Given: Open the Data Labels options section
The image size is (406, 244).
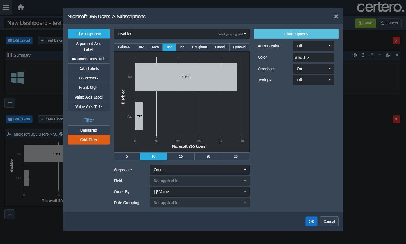Looking at the screenshot, I should point(88,69).
